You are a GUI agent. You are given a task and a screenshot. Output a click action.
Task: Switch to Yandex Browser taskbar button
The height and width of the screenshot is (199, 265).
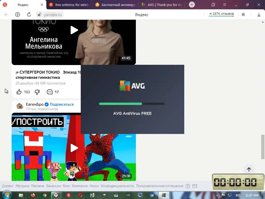pyautogui.click(x=56, y=195)
